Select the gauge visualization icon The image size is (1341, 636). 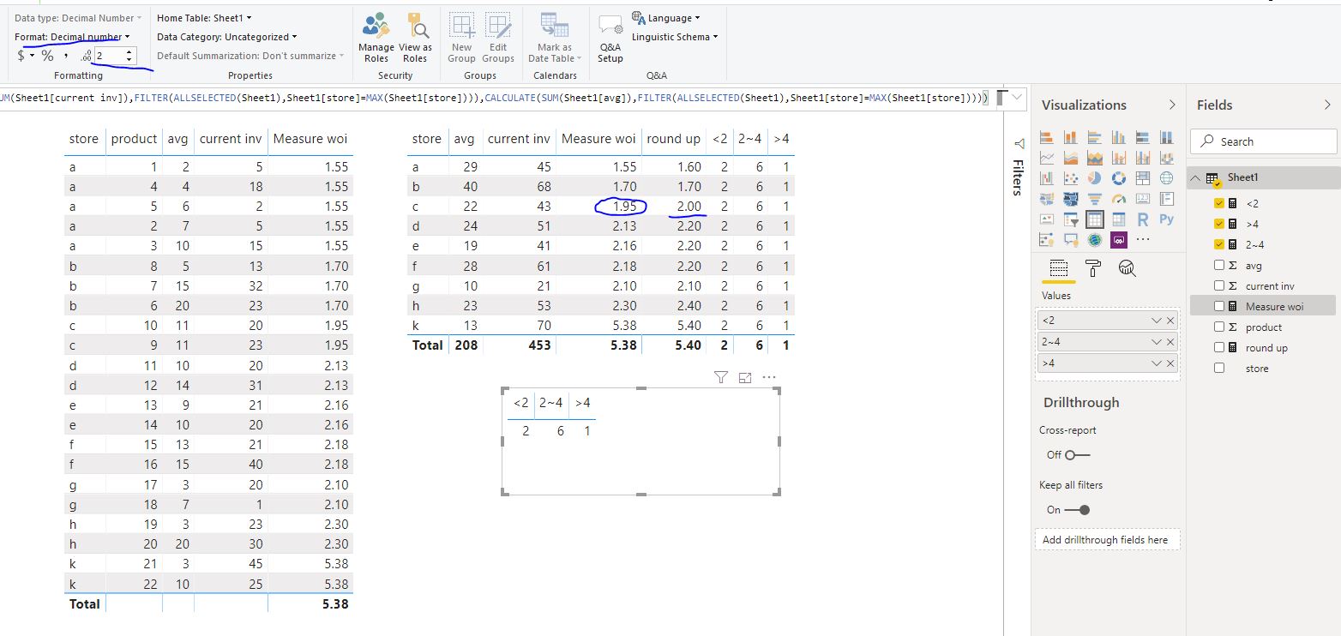coord(1118,199)
